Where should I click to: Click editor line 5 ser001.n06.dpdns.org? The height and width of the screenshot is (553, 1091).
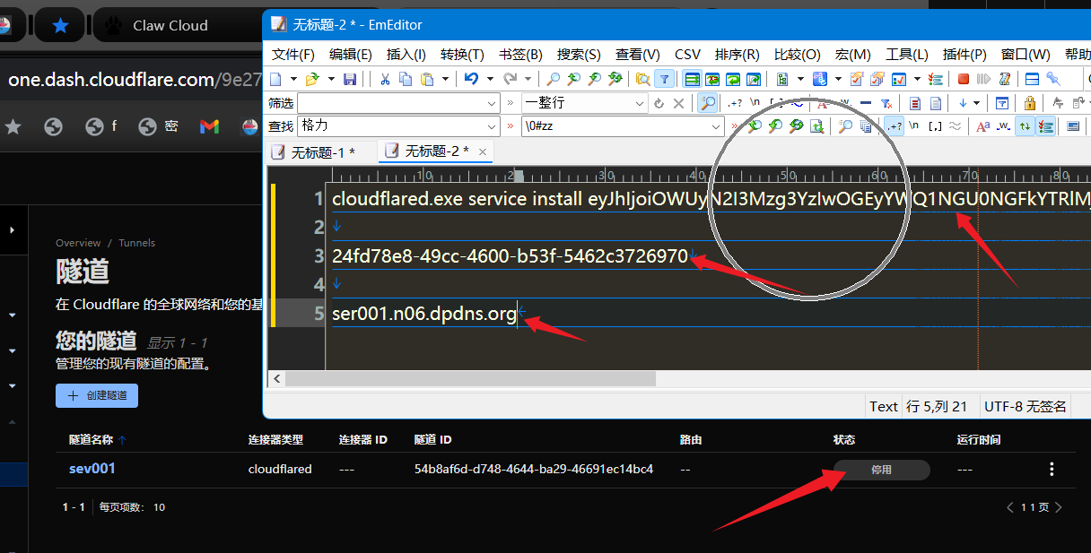[424, 314]
